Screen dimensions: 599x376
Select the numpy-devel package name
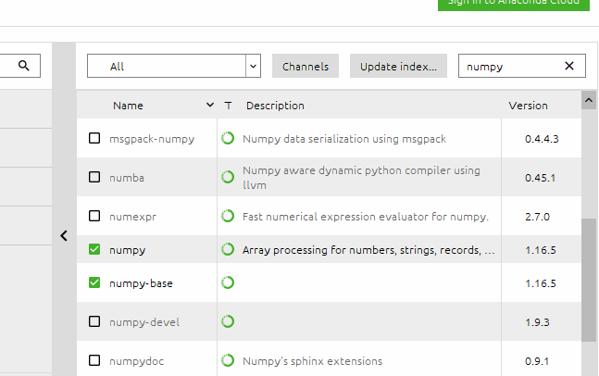click(144, 322)
